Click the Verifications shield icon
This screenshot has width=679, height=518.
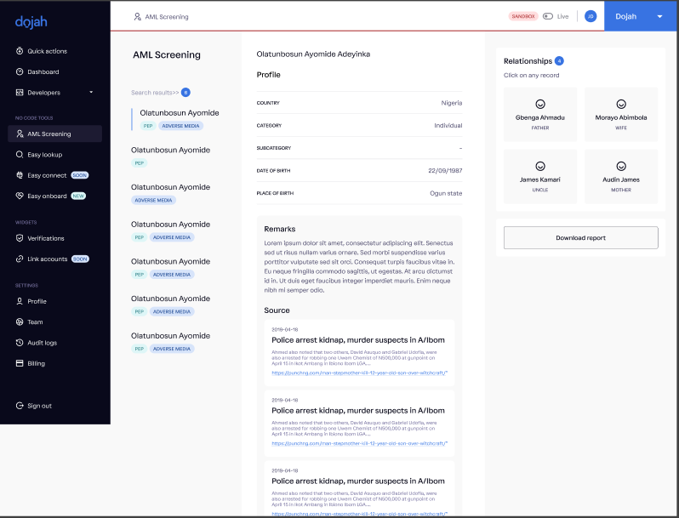point(20,238)
